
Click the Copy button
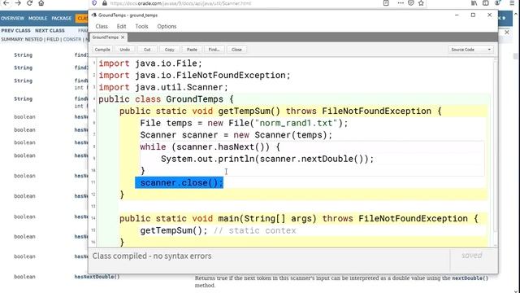coord(170,50)
